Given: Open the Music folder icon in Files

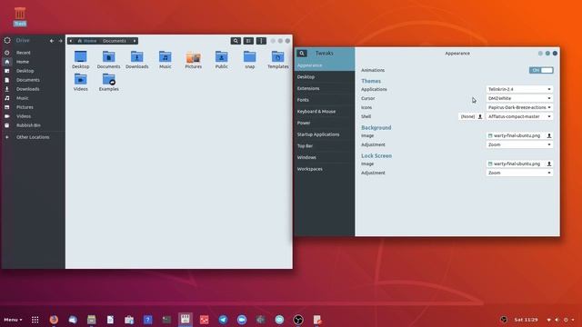Looking at the screenshot, I should [166, 60].
